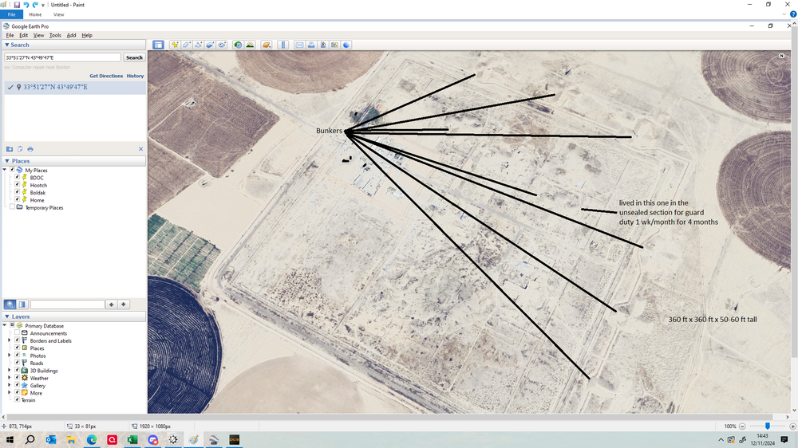This screenshot has height=448, width=798.
Task: Open the Paint File tab
Action: point(11,14)
